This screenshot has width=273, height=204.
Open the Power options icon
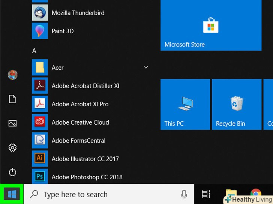(x=12, y=172)
